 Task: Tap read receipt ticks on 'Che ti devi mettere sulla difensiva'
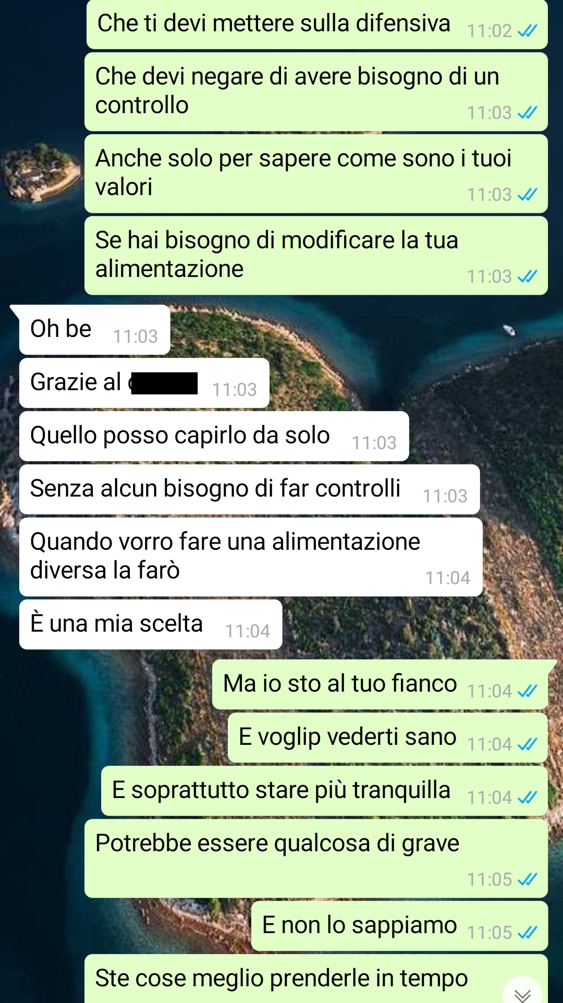point(527,31)
